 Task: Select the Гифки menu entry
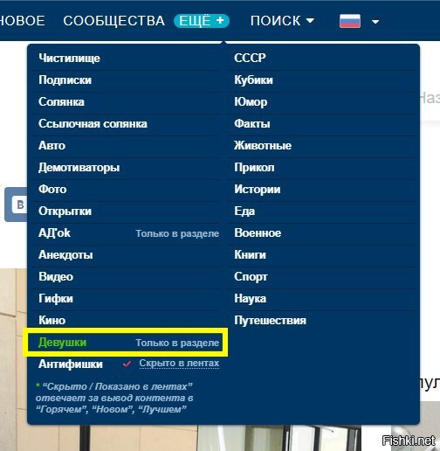[56, 298]
